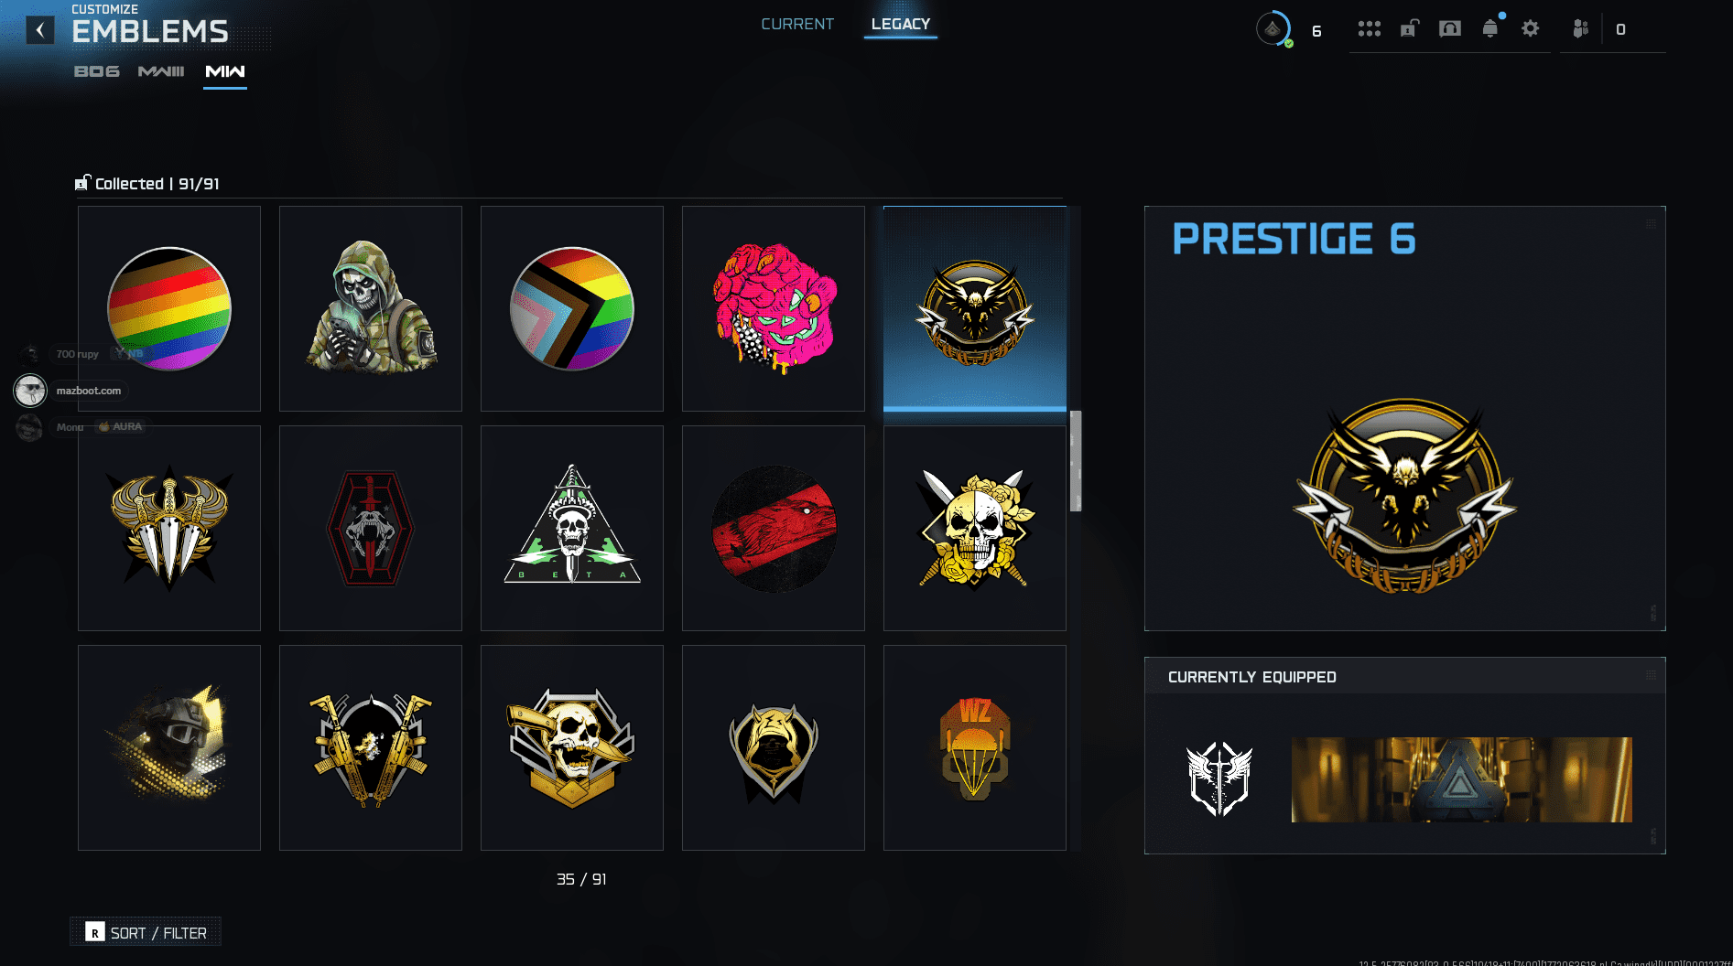The height and width of the screenshot is (966, 1733).
Task: Open the settings gear icon
Action: [1530, 28]
